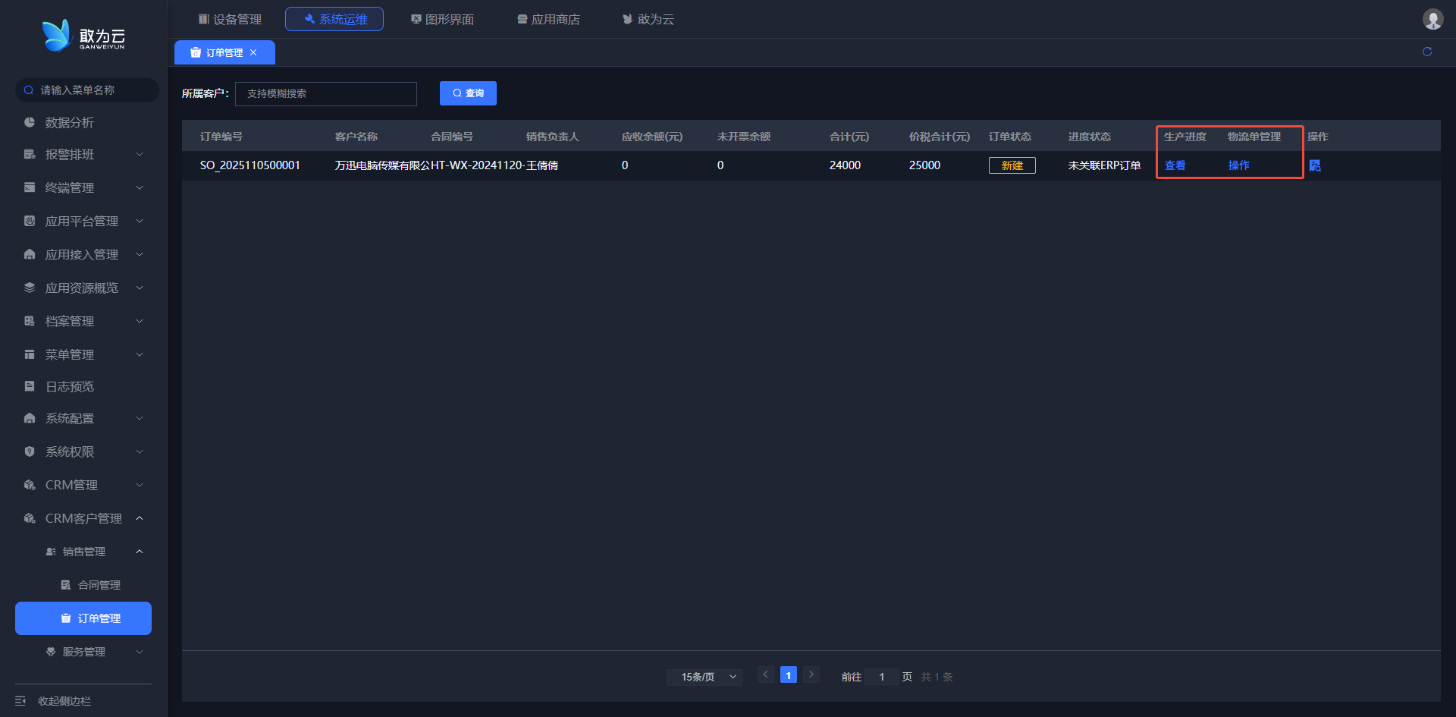Click the search icon in menu search box
1456x717 pixels.
pos(29,90)
